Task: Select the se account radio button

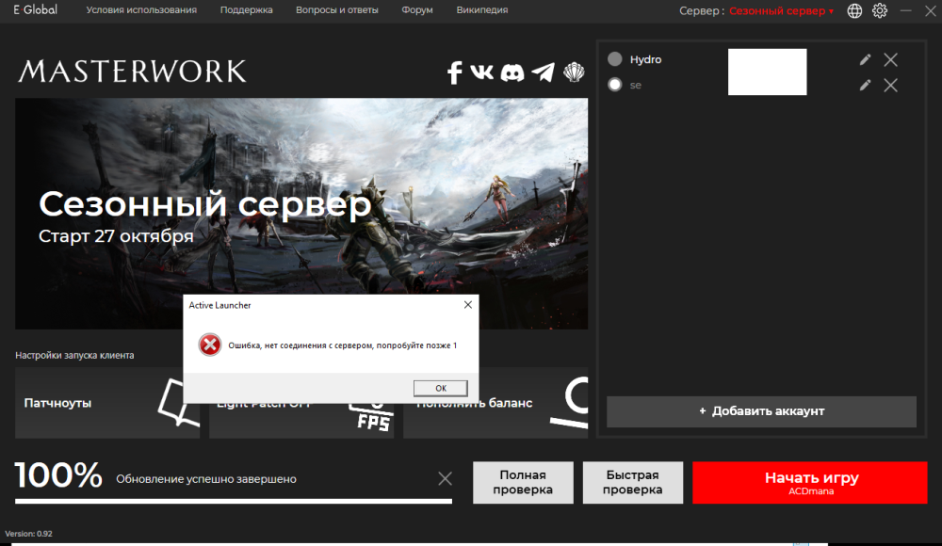Action: point(616,85)
